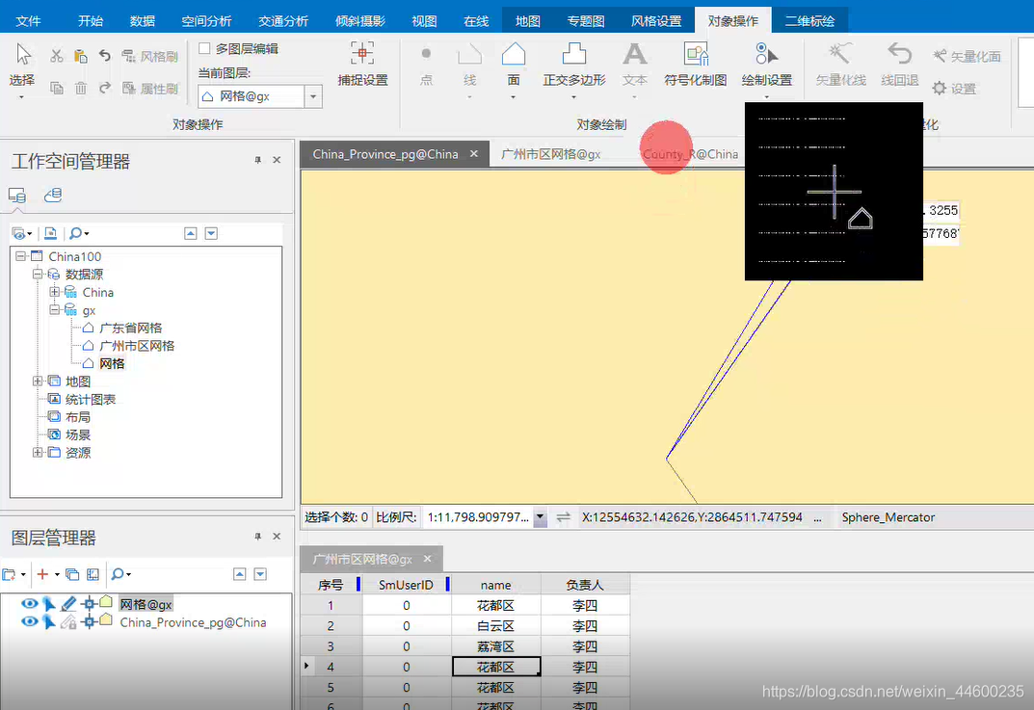Open the workspace view icon tab

tap(17, 196)
